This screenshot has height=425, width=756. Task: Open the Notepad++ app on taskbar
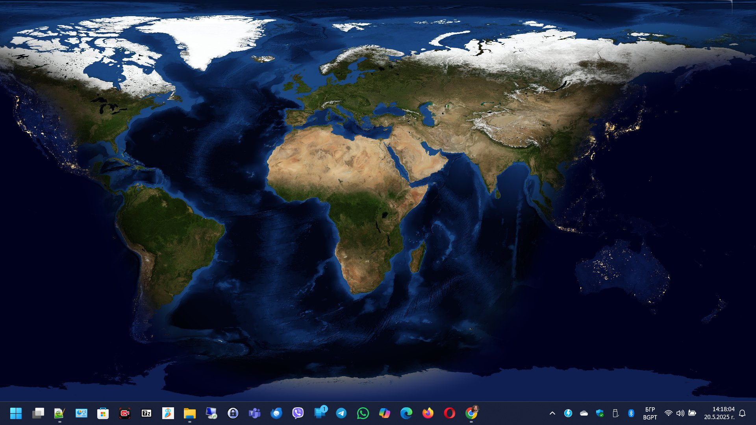click(59, 413)
